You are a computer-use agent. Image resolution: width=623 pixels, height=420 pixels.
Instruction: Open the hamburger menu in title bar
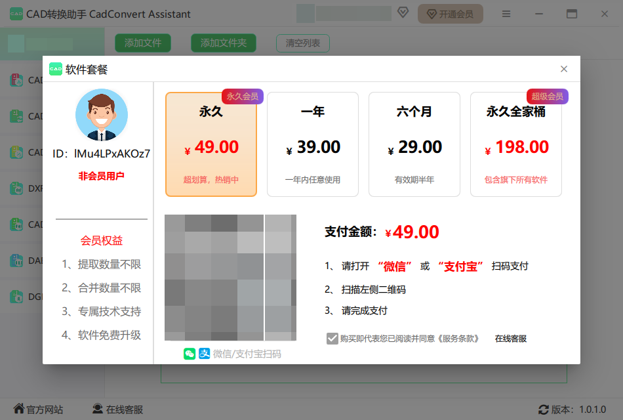(x=506, y=14)
